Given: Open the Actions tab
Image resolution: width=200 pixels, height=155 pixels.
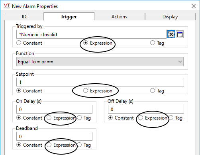Looking at the screenshot, I should click(x=119, y=17).
